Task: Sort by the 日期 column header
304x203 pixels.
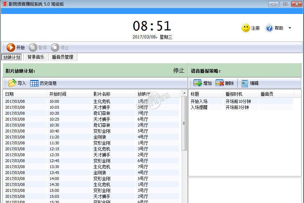Action: 25,94
